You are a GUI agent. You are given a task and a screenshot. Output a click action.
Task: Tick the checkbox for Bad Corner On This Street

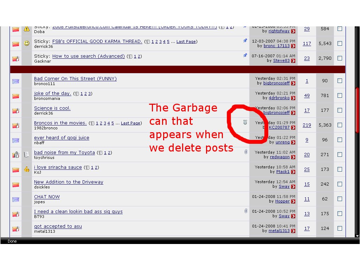340,81
